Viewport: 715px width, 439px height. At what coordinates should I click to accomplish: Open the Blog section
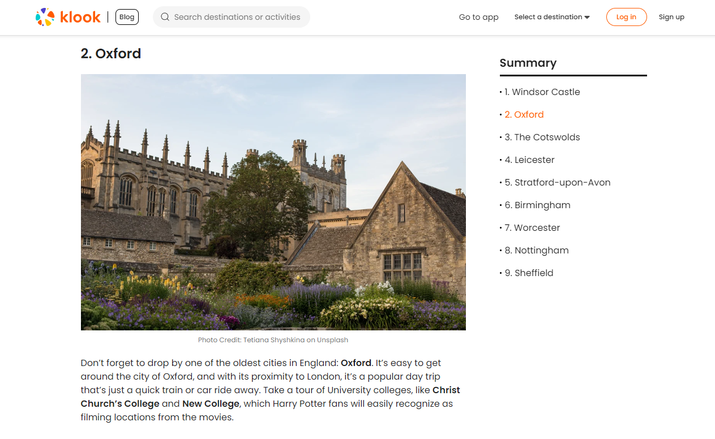[x=126, y=16]
